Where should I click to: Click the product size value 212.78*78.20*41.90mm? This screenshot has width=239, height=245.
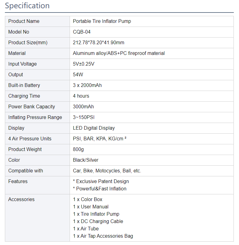pos(99,42)
